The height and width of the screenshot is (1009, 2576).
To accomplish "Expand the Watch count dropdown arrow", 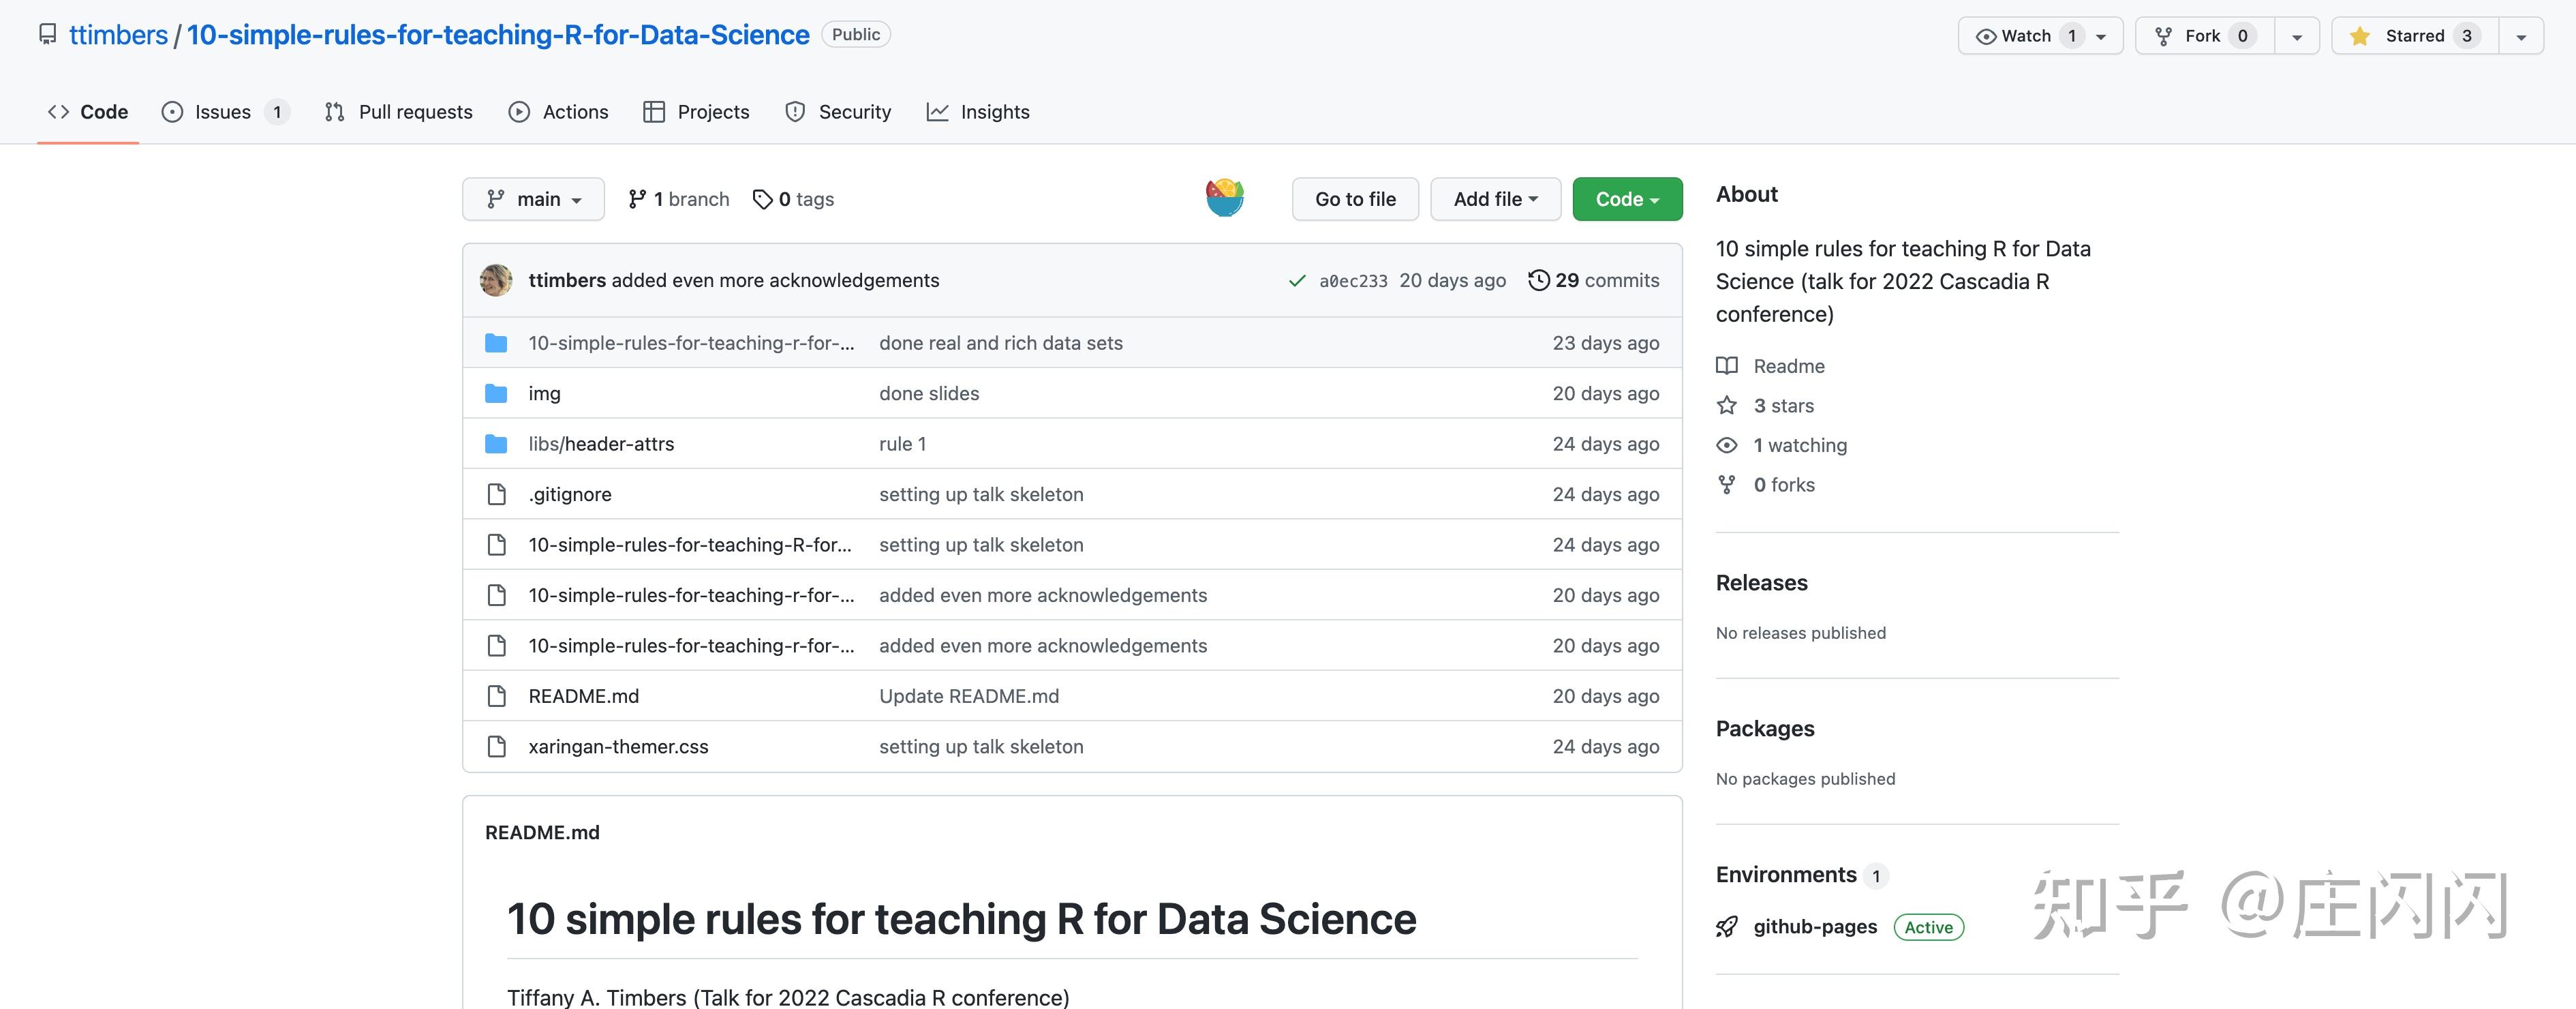I will [x=2104, y=35].
